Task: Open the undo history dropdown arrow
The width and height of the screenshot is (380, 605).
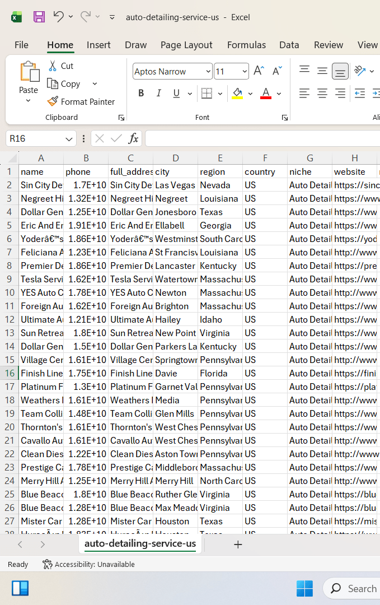Action: [x=71, y=17]
